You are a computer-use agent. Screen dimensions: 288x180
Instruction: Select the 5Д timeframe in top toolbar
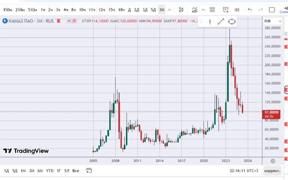[x=153, y=10]
